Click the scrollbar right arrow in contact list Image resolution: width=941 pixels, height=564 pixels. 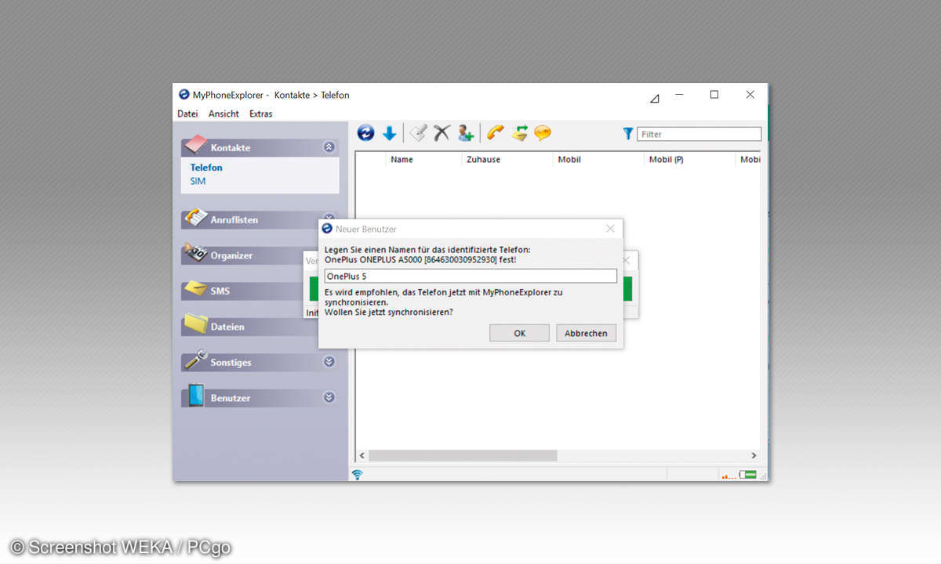754,455
